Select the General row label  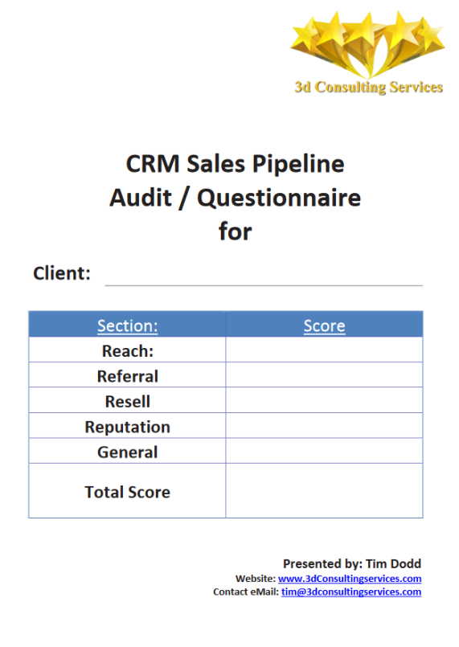click(x=128, y=452)
